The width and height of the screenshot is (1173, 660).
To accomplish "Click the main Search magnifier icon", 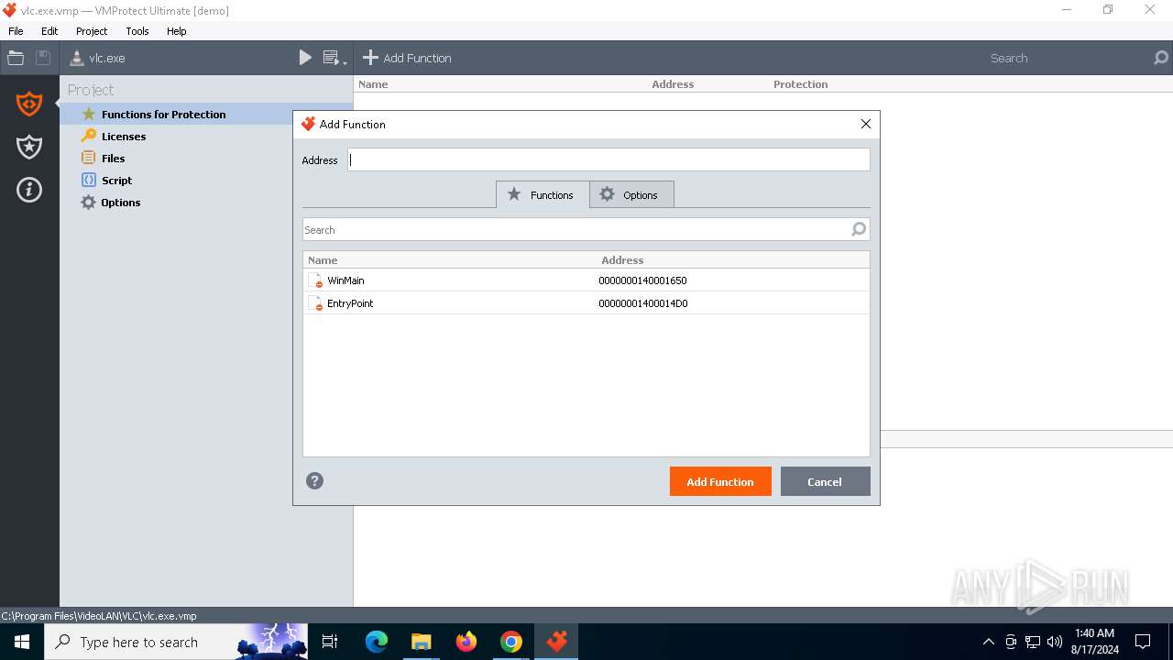I will coord(1161,58).
